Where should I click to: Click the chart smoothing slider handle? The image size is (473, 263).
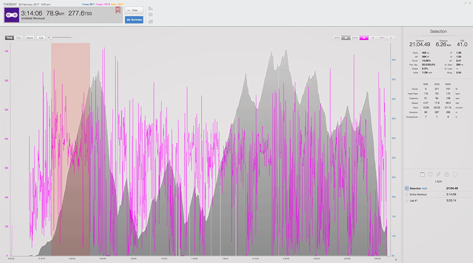51,38
